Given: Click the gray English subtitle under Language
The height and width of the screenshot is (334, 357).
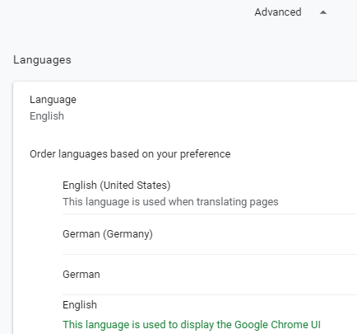Looking at the screenshot, I should point(47,116).
